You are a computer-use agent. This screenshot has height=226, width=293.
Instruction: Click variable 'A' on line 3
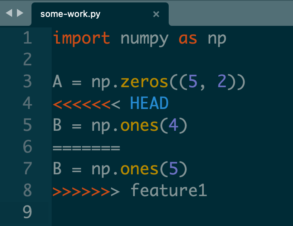tap(57, 81)
